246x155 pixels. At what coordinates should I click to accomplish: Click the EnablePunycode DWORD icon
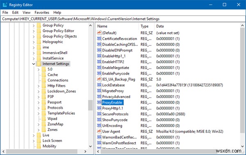tap(99, 73)
